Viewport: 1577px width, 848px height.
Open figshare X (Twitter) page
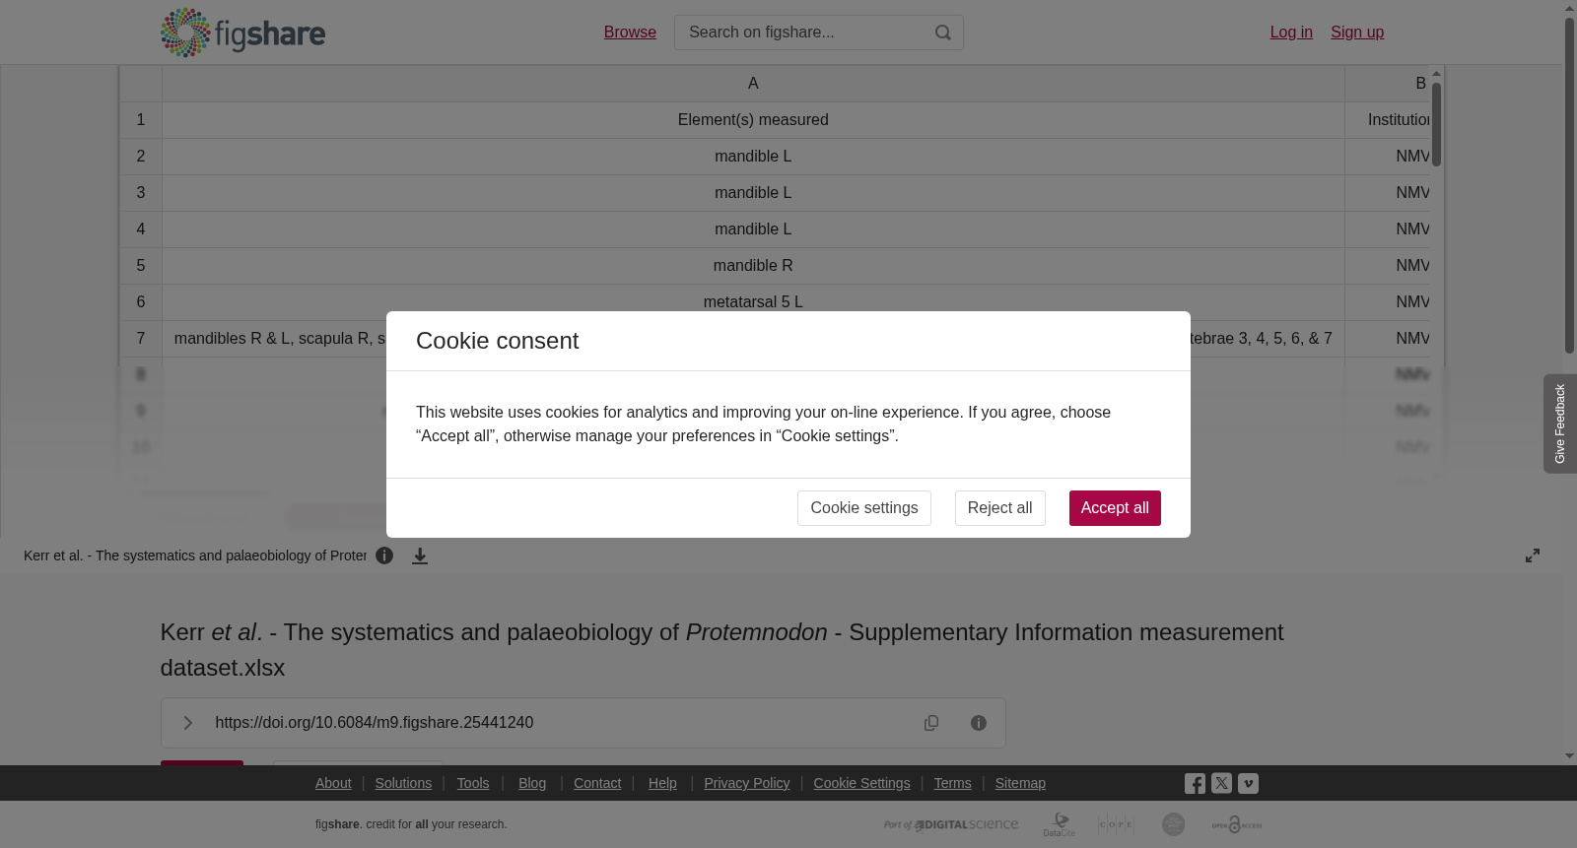pos(1221,784)
